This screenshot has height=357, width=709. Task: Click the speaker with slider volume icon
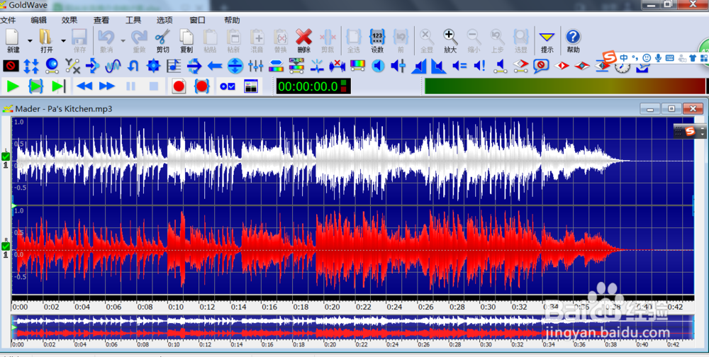398,66
